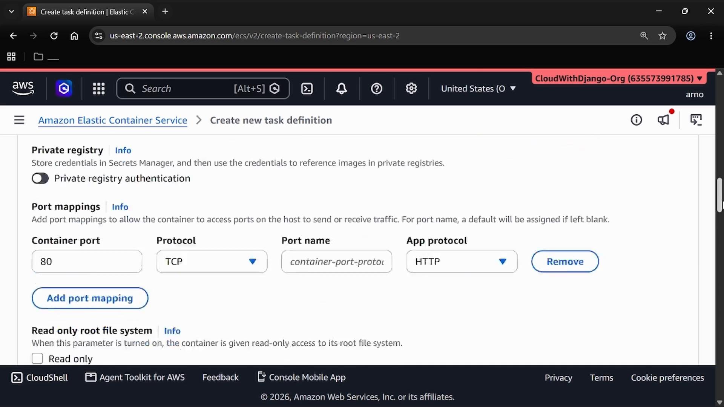
Task: Click the Amazon Q icon inside search box
Action: (275, 89)
